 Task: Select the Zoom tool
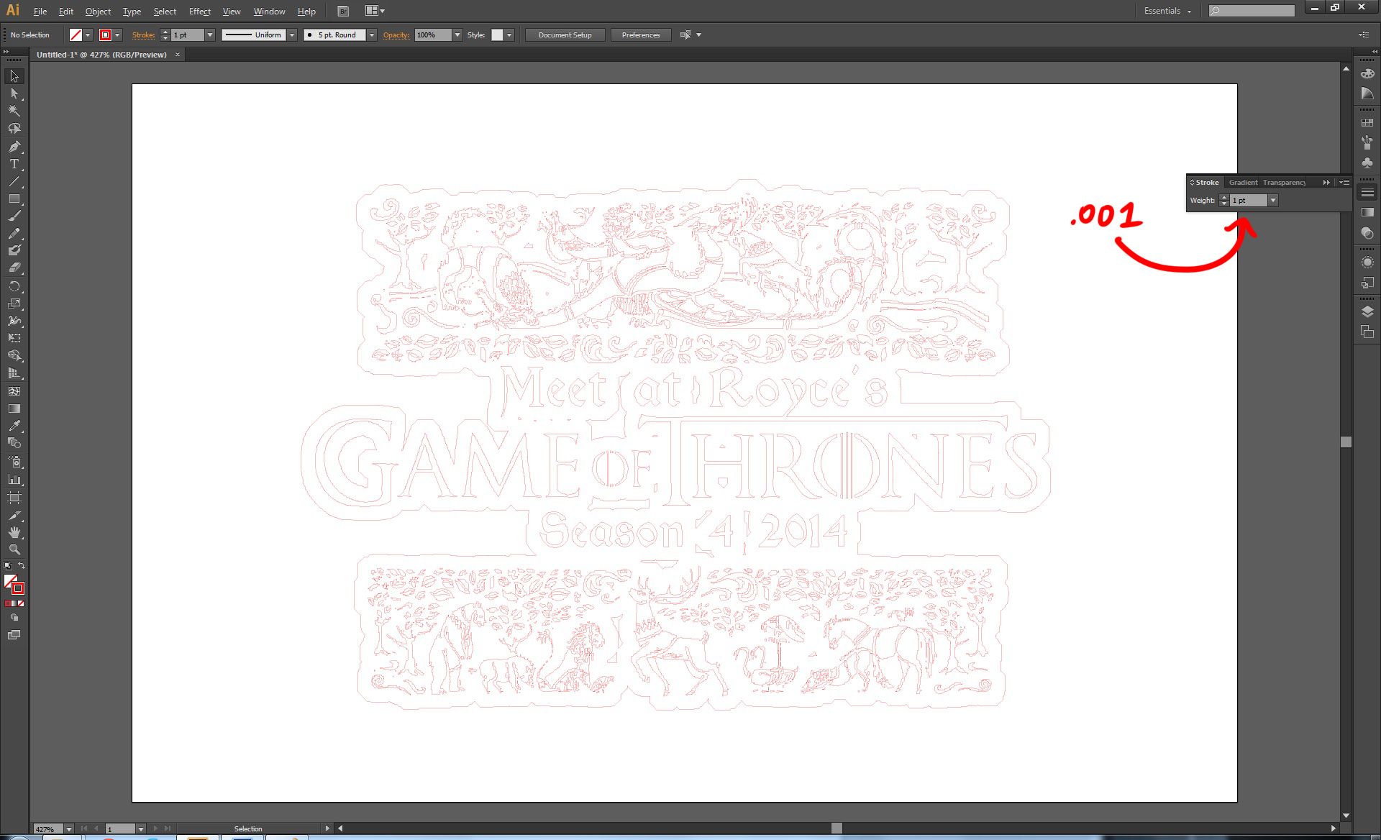14,549
